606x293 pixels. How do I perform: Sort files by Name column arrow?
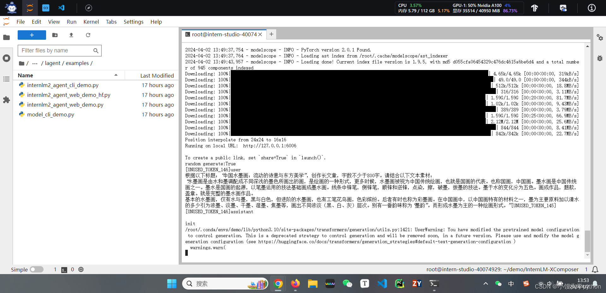tap(116, 75)
